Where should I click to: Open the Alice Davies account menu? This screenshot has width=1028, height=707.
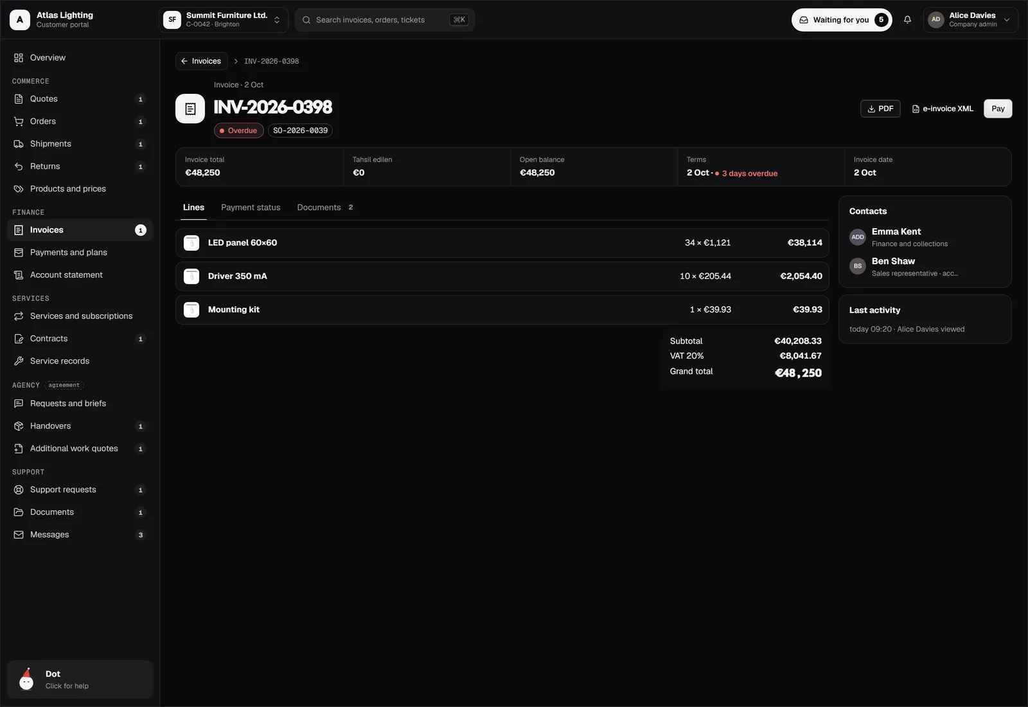[x=970, y=20]
